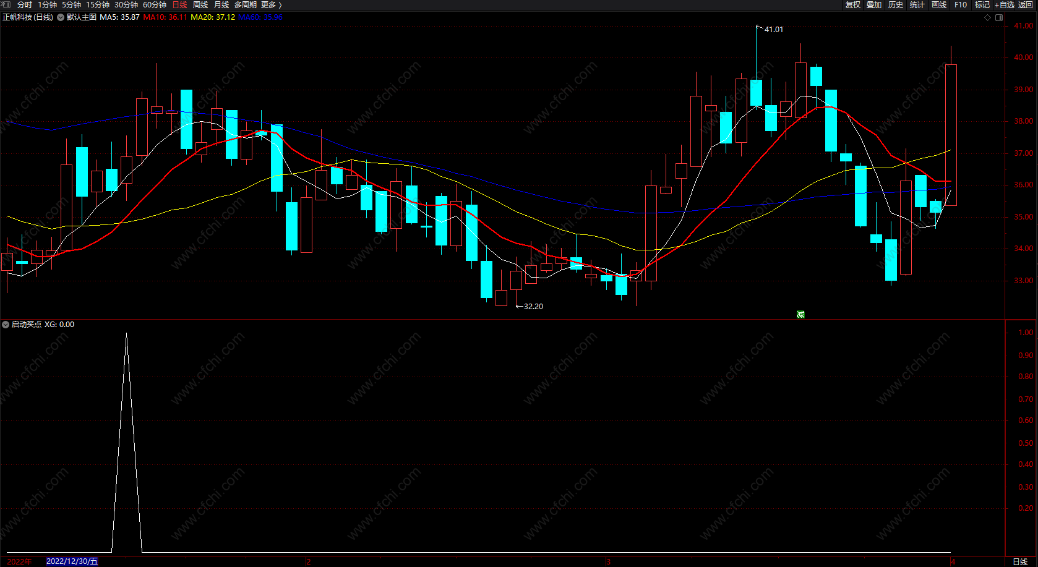Click the month 4 marker on time axis
Image resolution: width=1038 pixels, height=567 pixels.
coord(953,562)
